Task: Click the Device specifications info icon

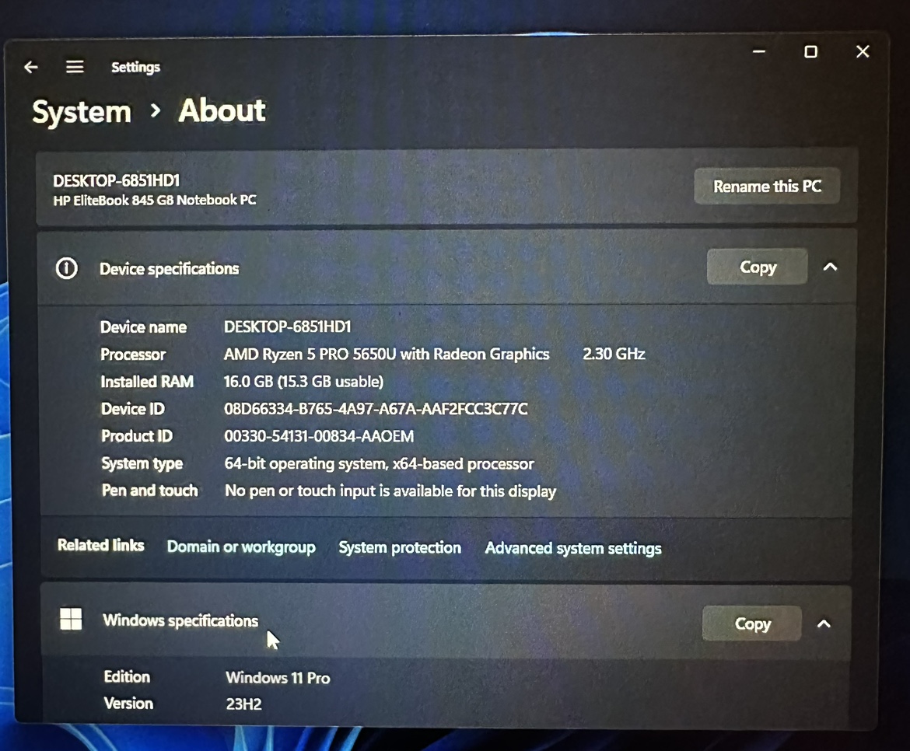Action: coord(66,268)
